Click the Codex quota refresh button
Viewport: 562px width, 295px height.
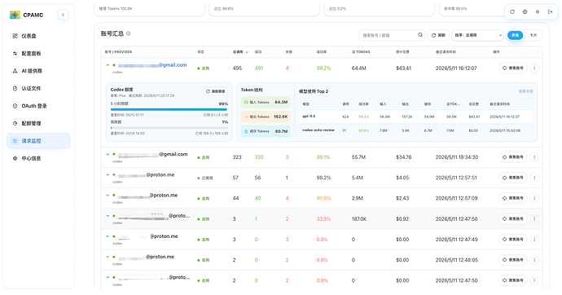[x=215, y=91]
